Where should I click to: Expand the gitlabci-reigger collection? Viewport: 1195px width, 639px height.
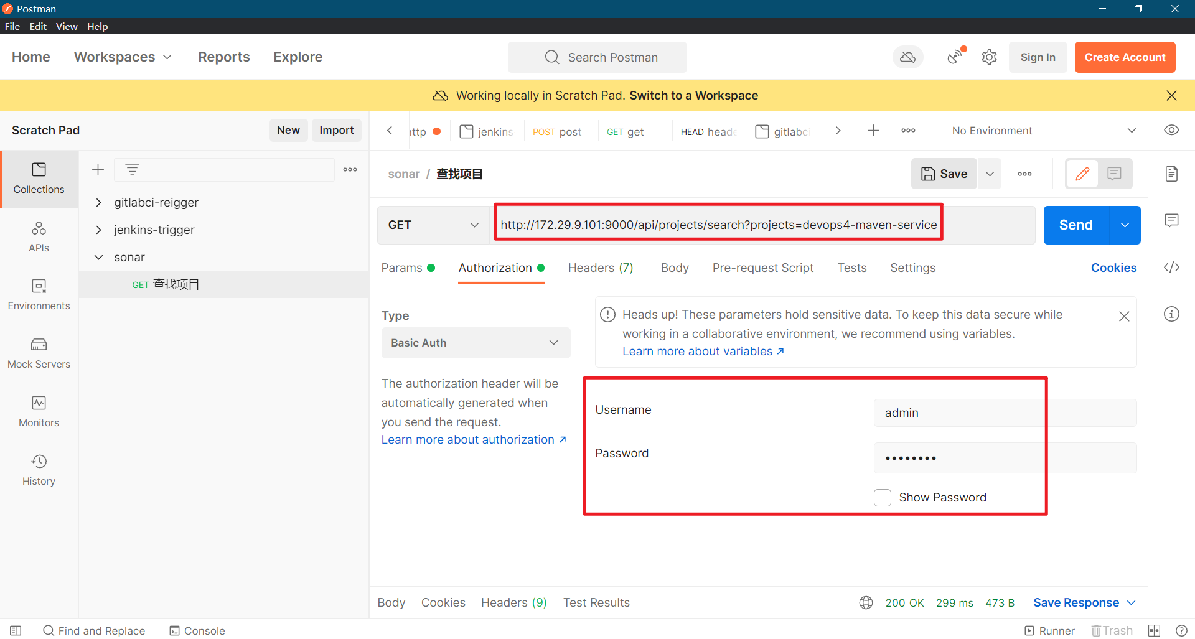(x=98, y=202)
